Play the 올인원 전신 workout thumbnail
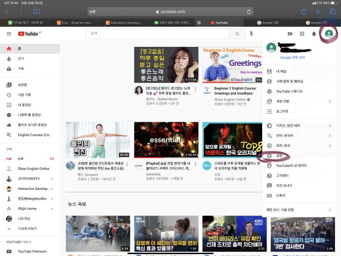The height and width of the screenshot is (256, 341). pos(98,140)
